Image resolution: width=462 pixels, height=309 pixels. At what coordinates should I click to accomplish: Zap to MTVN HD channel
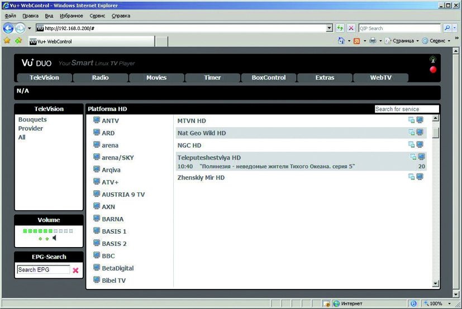(192, 120)
